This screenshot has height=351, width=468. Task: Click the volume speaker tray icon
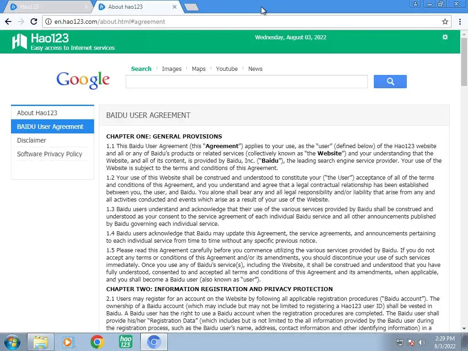422,342
